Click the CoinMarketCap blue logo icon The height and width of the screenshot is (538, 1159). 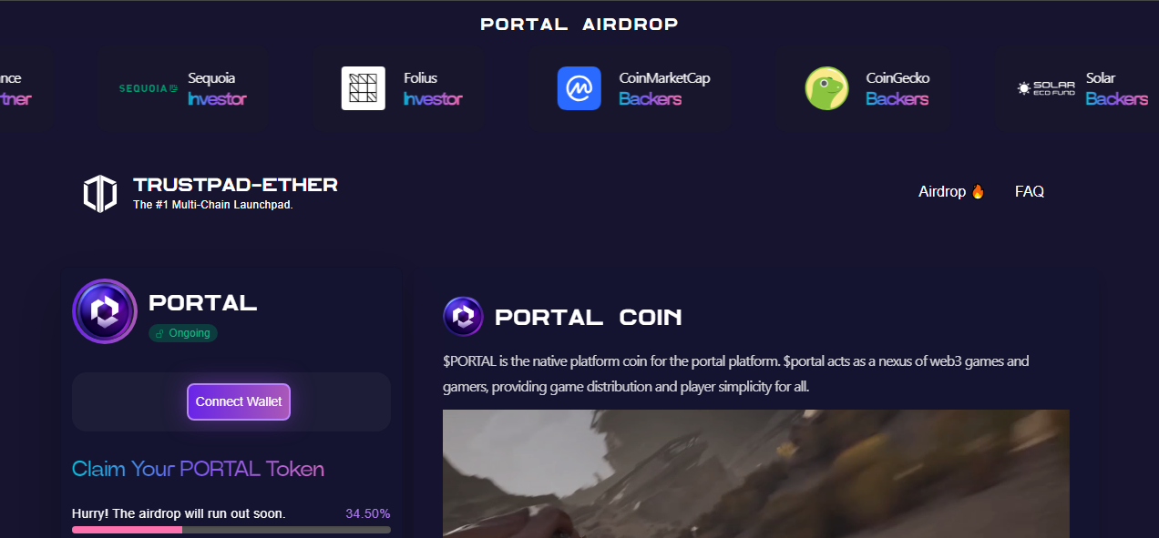pos(579,88)
